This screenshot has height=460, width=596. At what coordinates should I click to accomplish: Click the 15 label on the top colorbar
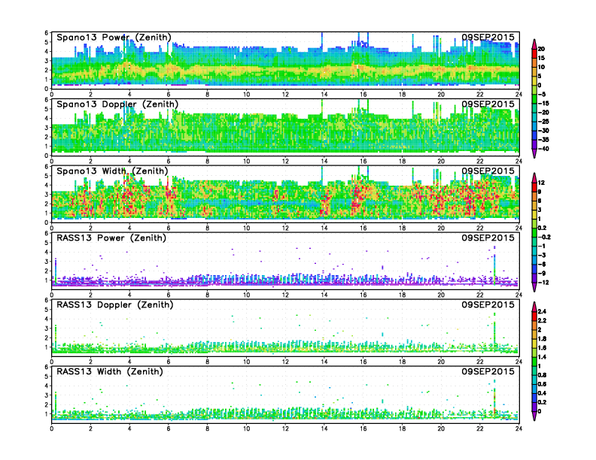tap(541, 58)
